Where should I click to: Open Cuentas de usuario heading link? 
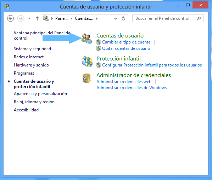click(120, 36)
